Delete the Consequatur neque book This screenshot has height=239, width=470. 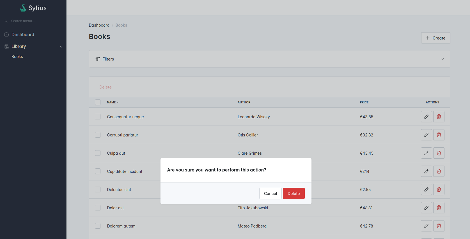coord(439,117)
